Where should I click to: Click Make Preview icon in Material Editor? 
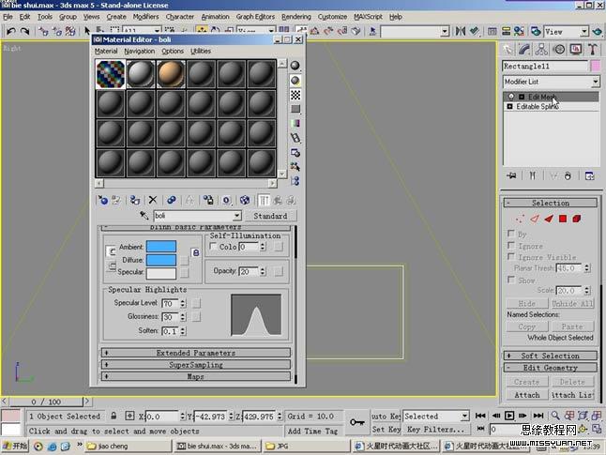coord(295,138)
